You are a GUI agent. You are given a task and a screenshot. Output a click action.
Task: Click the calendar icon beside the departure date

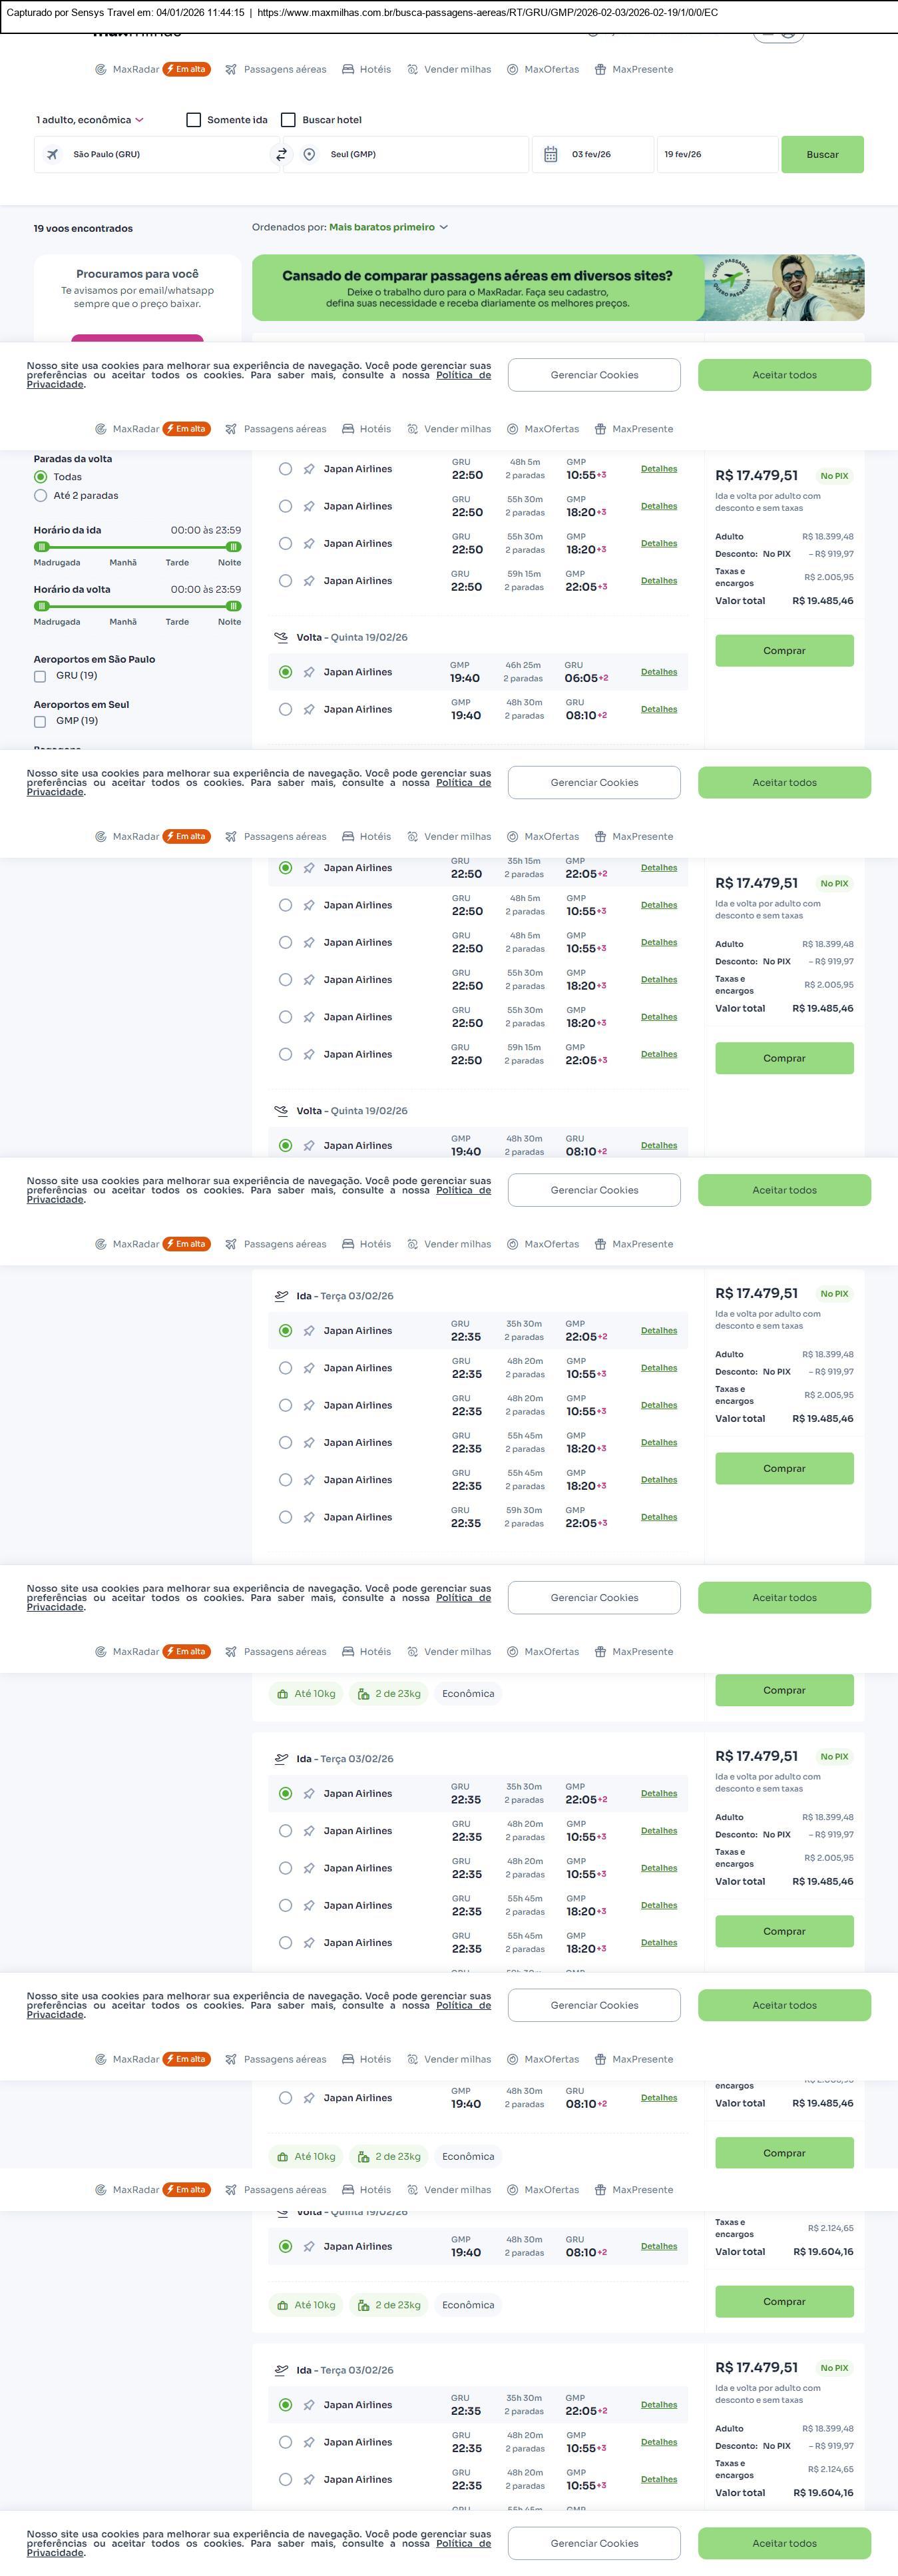tap(550, 155)
